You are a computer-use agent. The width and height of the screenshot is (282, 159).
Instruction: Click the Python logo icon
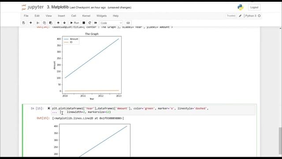click(240, 7)
